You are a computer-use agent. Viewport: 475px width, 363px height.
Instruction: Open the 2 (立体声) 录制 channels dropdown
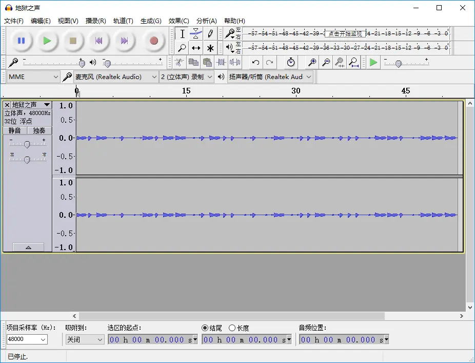[187, 77]
